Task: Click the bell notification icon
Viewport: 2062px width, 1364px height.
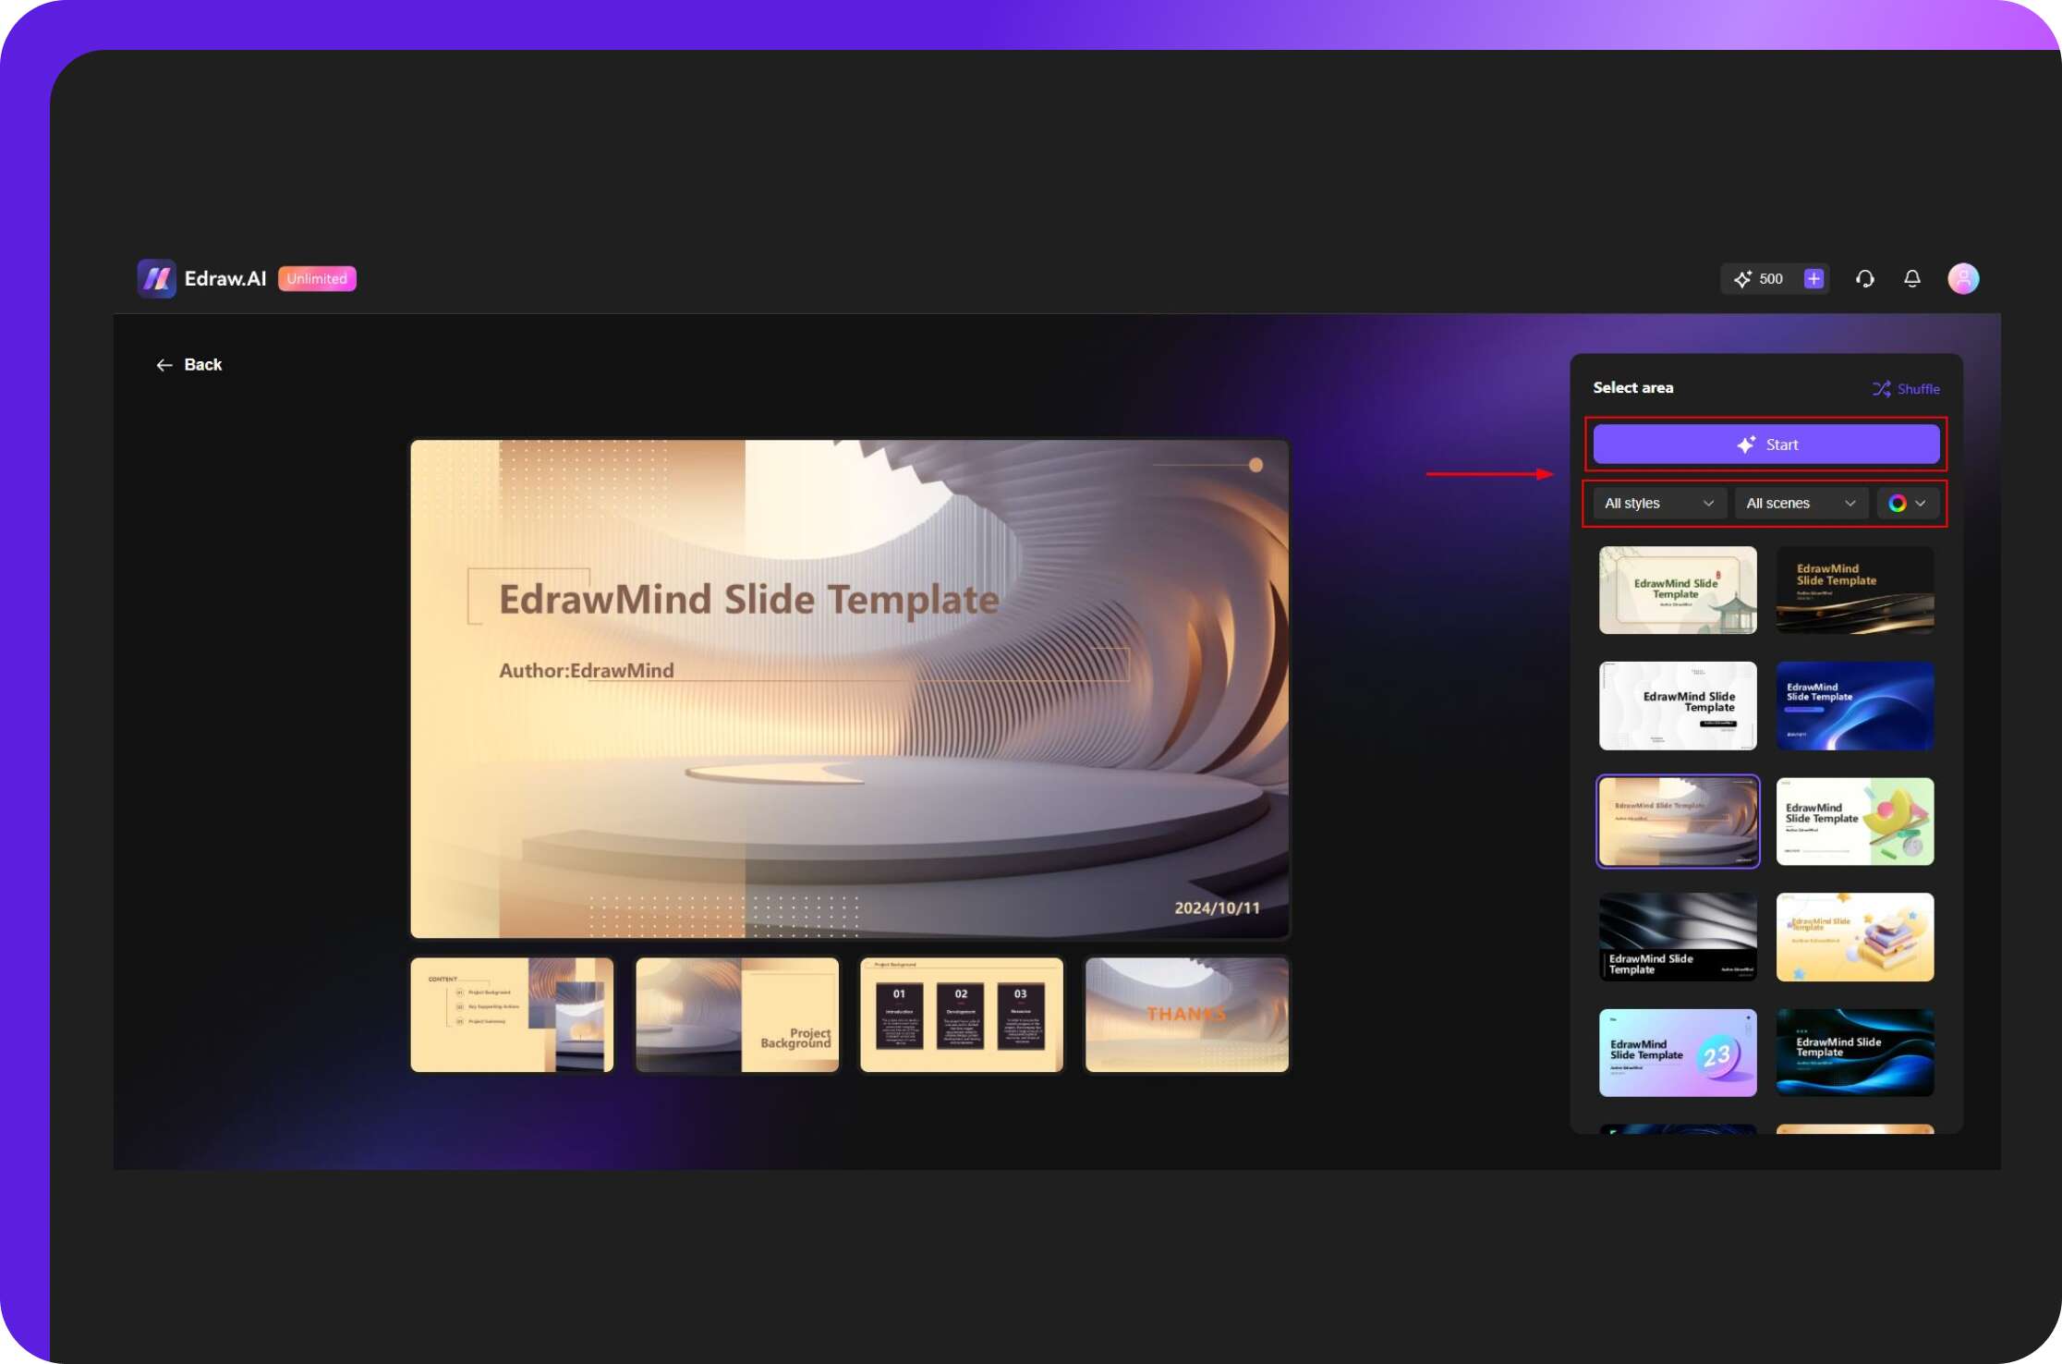Action: click(x=1914, y=278)
